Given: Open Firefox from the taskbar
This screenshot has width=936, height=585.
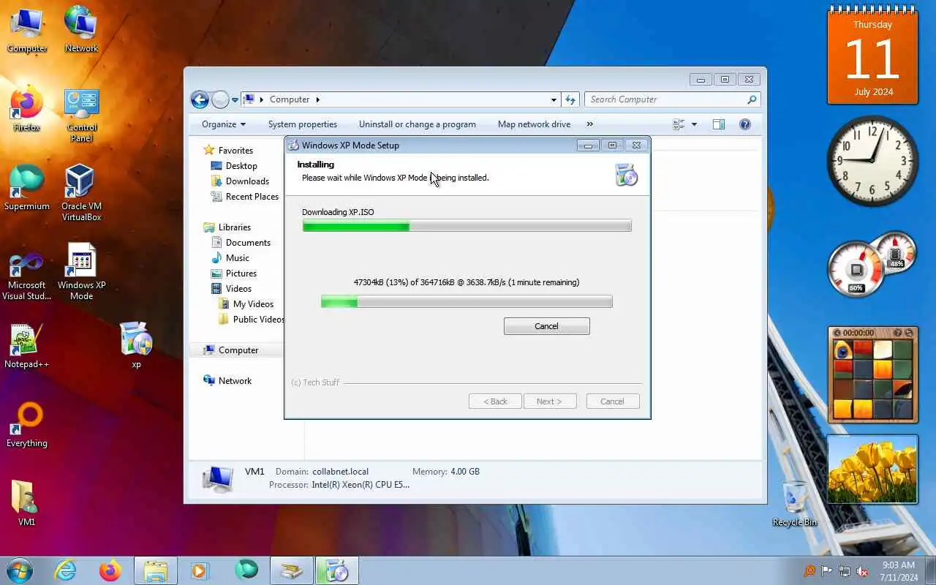Looking at the screenshot, I should 110,570.
